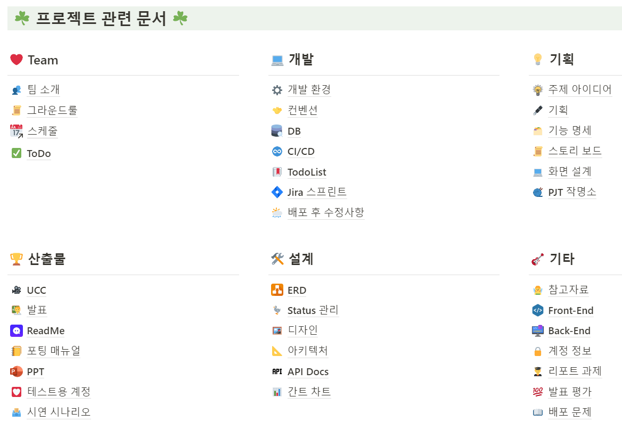
Task: Click the database icon beside DB
Action: (x=277, y=130)
